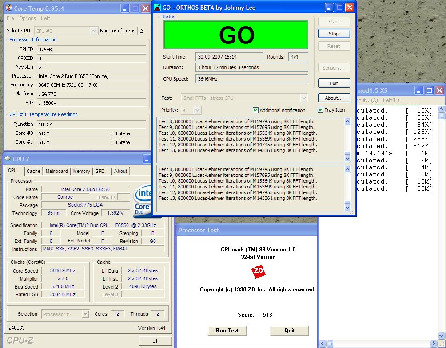Switch to the Mainboard tab in CPU-Z

pos(56,171)
